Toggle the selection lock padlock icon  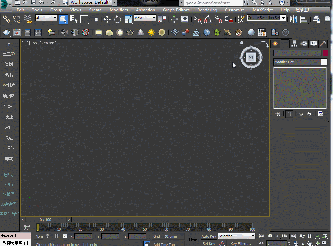tap(57, 236)
